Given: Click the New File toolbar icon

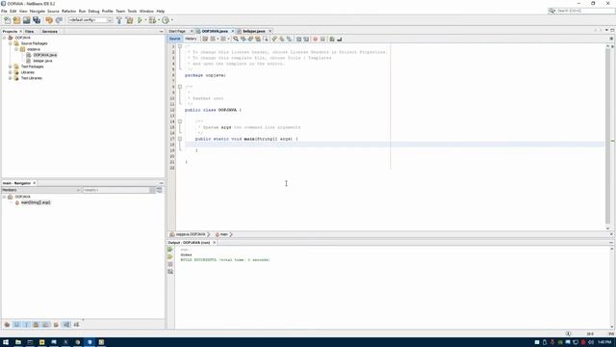Looking at the screenshot, I should click(7, 20).
